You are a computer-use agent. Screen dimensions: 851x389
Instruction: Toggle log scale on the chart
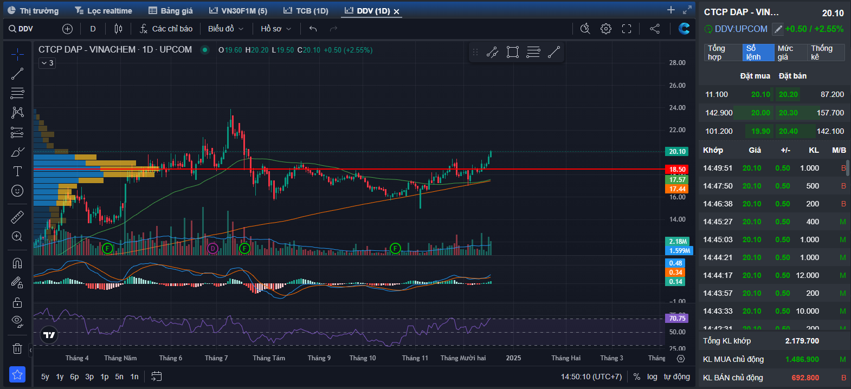coord(652,377)
